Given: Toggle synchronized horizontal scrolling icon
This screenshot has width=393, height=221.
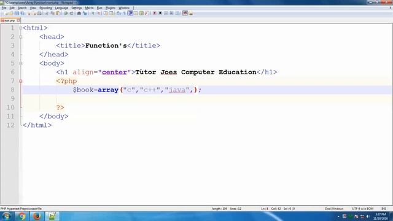Looking at the screenshot, I should tap(111, 13).
